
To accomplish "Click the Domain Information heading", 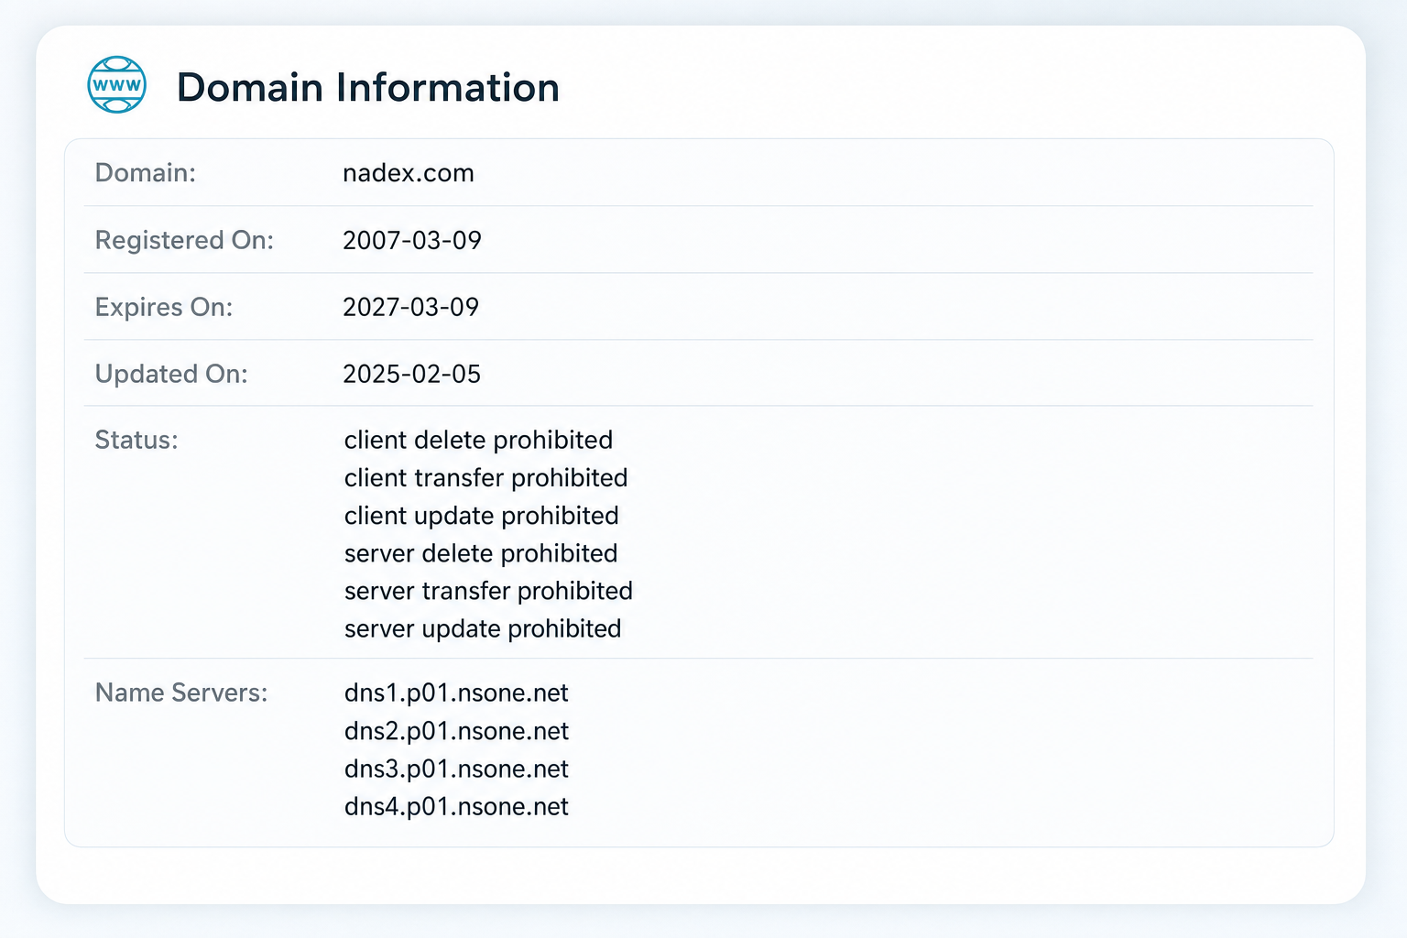I will click(367, 88).
